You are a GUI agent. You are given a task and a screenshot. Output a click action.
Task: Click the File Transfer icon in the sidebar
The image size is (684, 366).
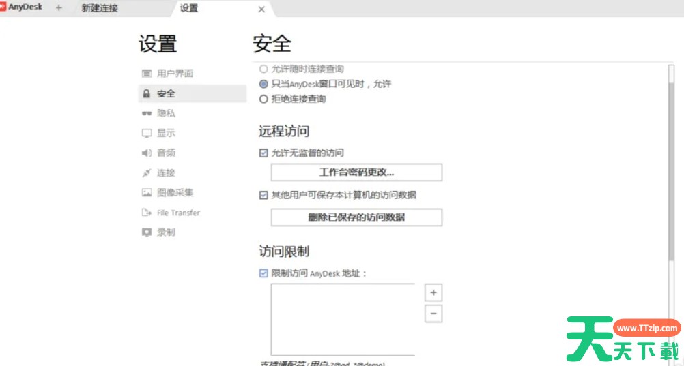146,213
